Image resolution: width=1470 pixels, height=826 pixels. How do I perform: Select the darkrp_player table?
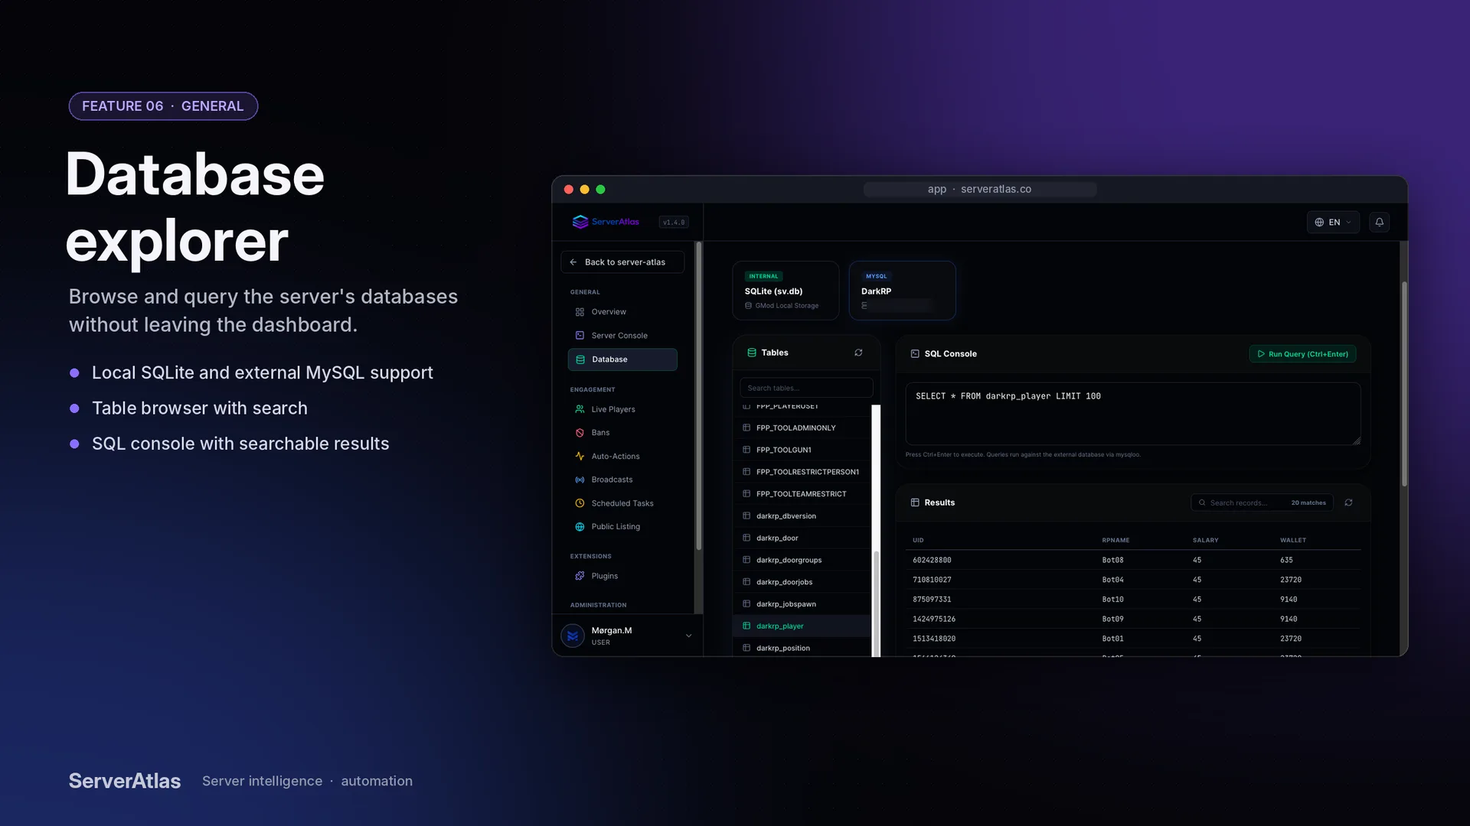802,626
